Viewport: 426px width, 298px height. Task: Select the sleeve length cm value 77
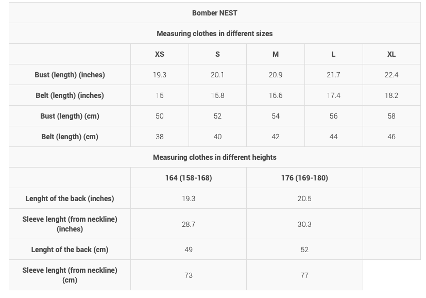(304, 275)
